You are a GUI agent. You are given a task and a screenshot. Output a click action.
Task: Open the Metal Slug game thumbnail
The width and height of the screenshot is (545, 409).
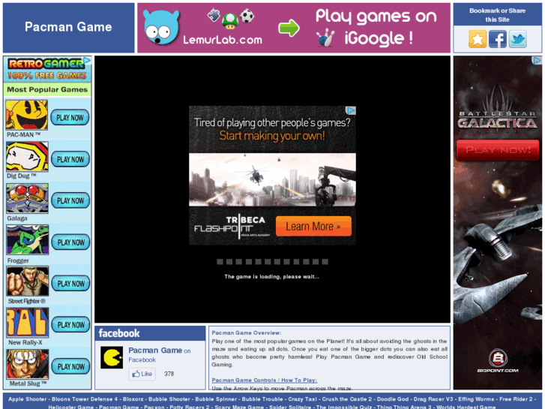(x=28, y=364)
